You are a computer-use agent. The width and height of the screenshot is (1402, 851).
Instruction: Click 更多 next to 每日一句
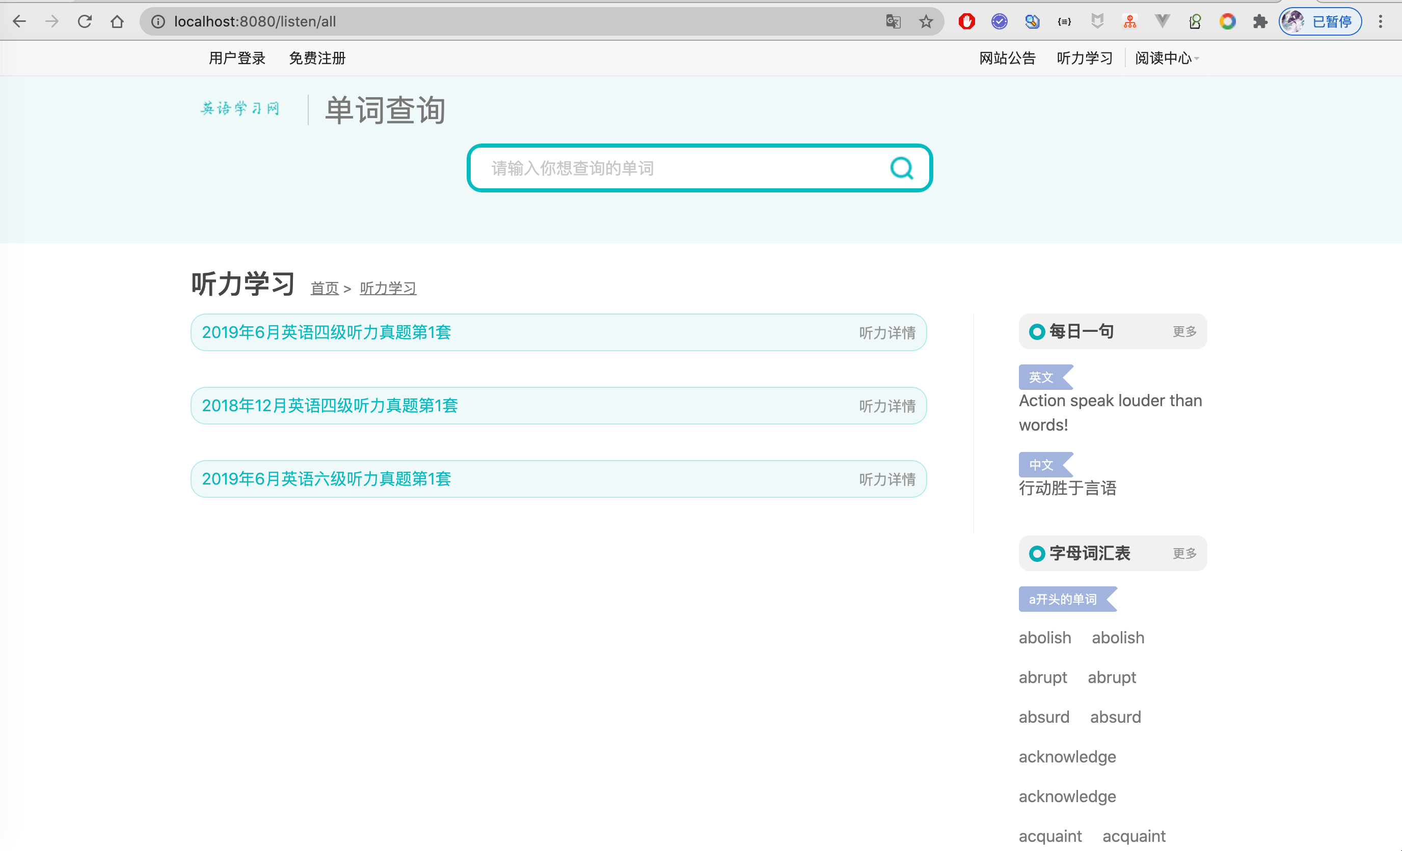1184,331
